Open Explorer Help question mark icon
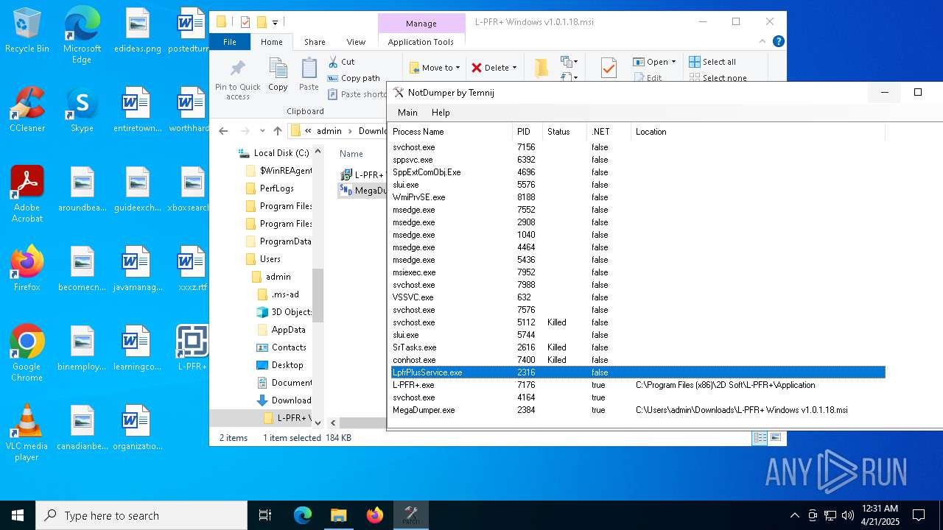The height and width of the screenshot is (530, 943). pos(778,42)
